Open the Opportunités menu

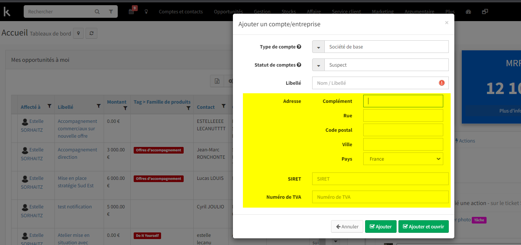(228, 11)
